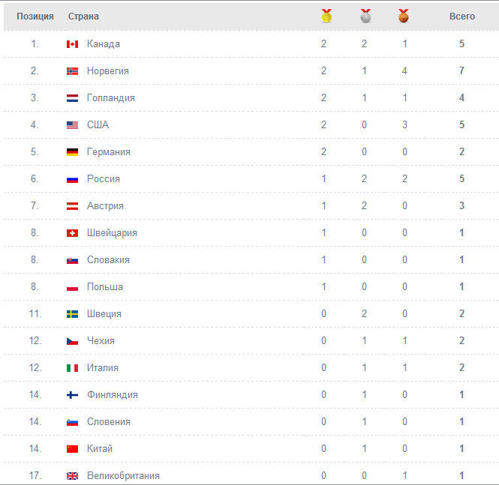Click the Sweden flag icon

pyautogui.click(x=72, y=314)
